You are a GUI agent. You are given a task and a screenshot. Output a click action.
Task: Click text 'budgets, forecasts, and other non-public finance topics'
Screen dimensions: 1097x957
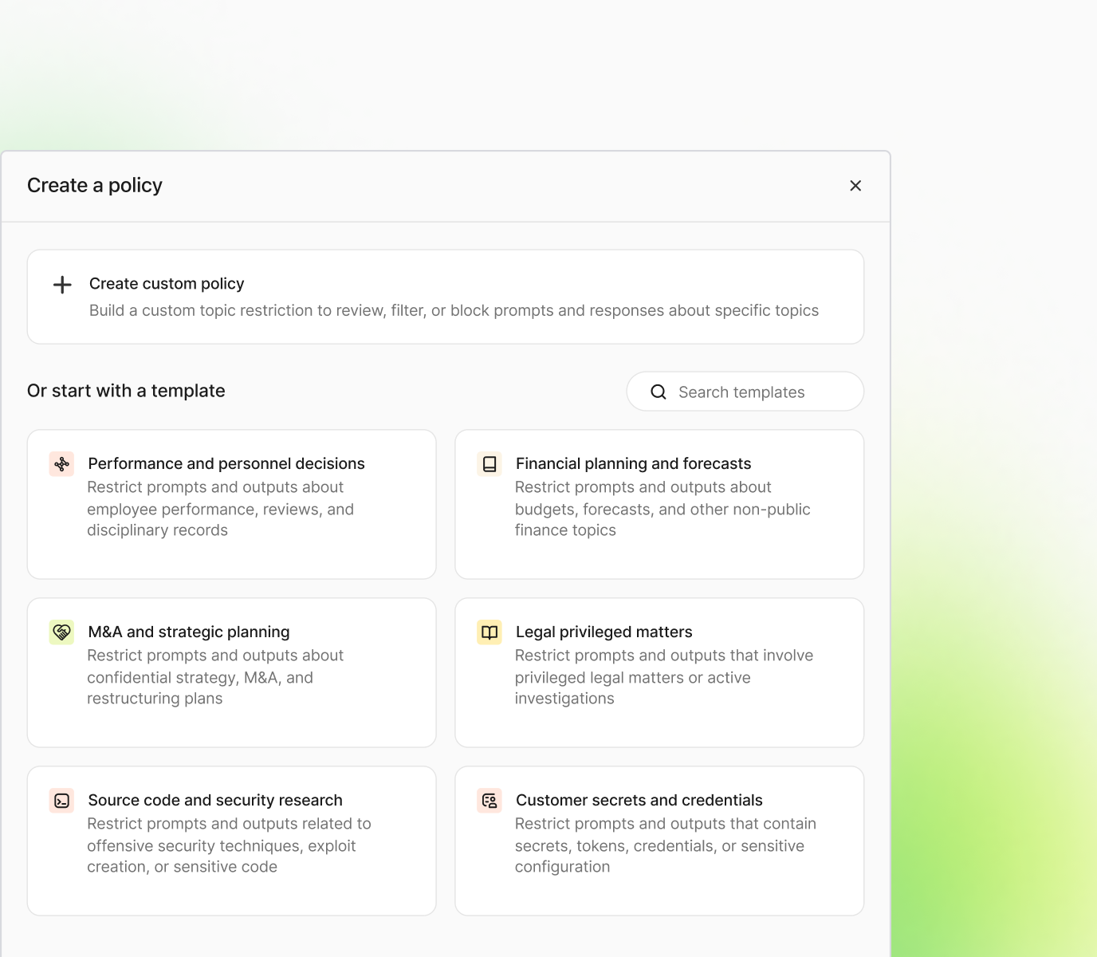point(663,520)
